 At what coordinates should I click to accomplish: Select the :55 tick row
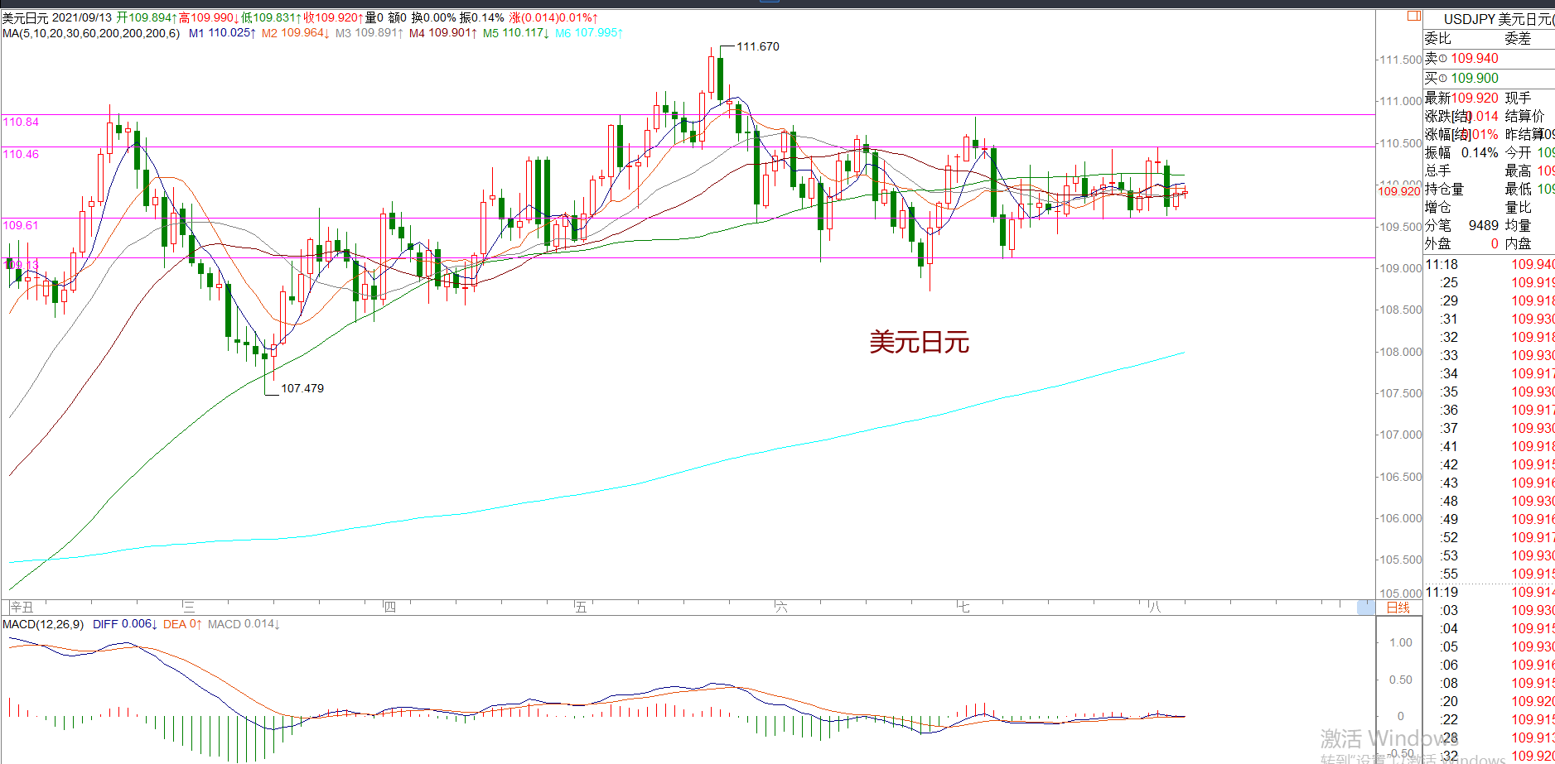point(1490,574)
